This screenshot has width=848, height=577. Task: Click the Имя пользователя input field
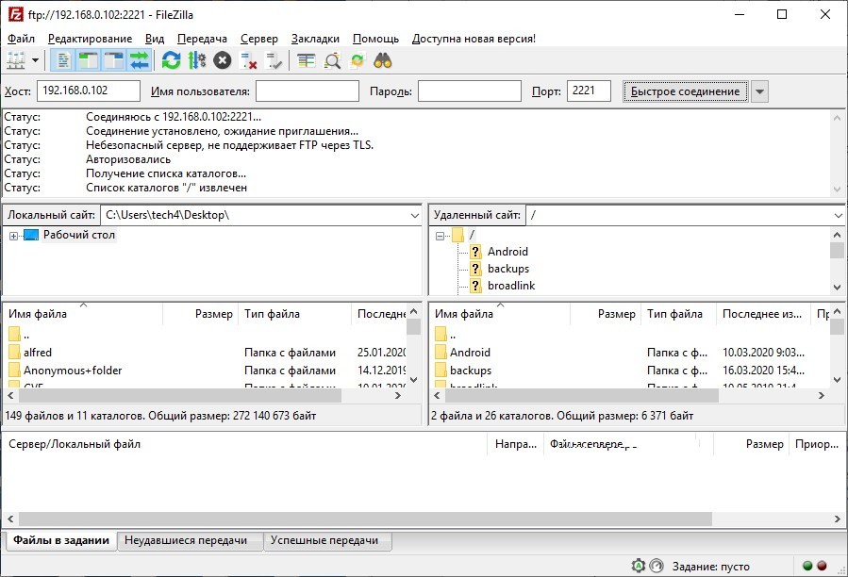point(308,91)
